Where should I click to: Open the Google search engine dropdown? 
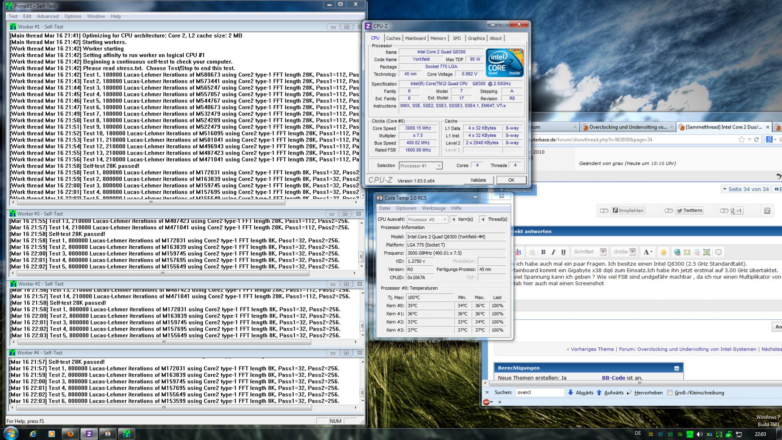click(x=771, y=140)
